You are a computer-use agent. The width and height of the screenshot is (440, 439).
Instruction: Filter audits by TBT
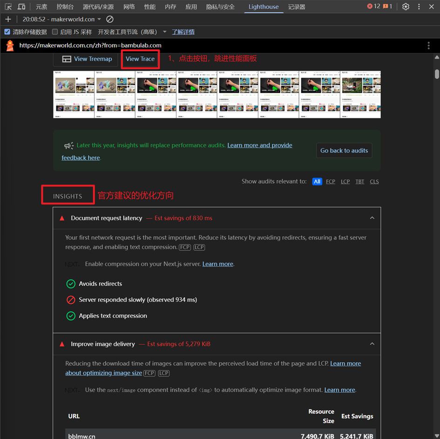click(360, 181)
